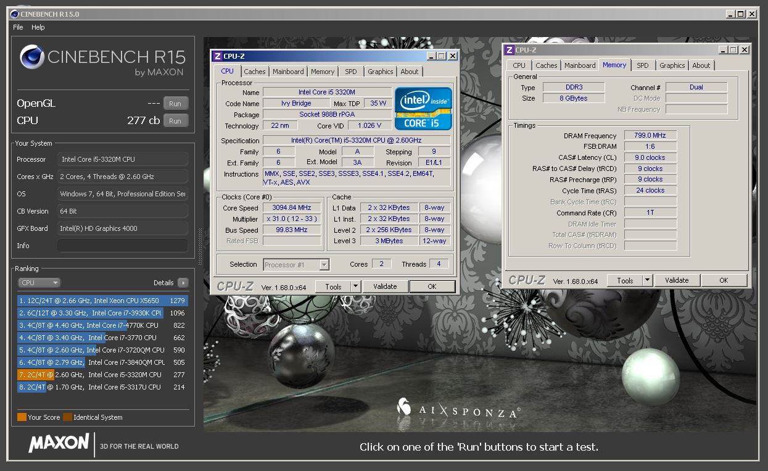Click the CPU-Z title icon in CPU window

click(x=217, y=56)
